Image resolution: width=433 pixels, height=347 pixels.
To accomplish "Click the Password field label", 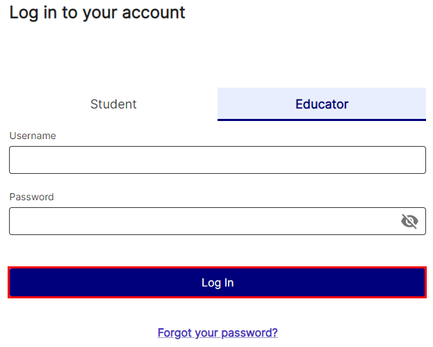I will click(x=31, y=197).
